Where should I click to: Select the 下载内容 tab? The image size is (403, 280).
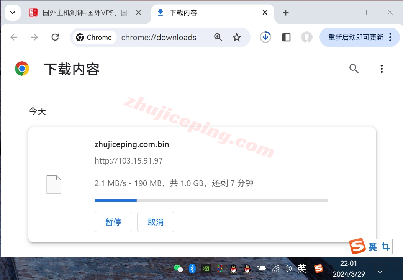(x=212, y=13)
